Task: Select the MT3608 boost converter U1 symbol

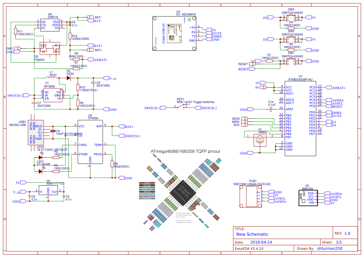Action: 53,95
